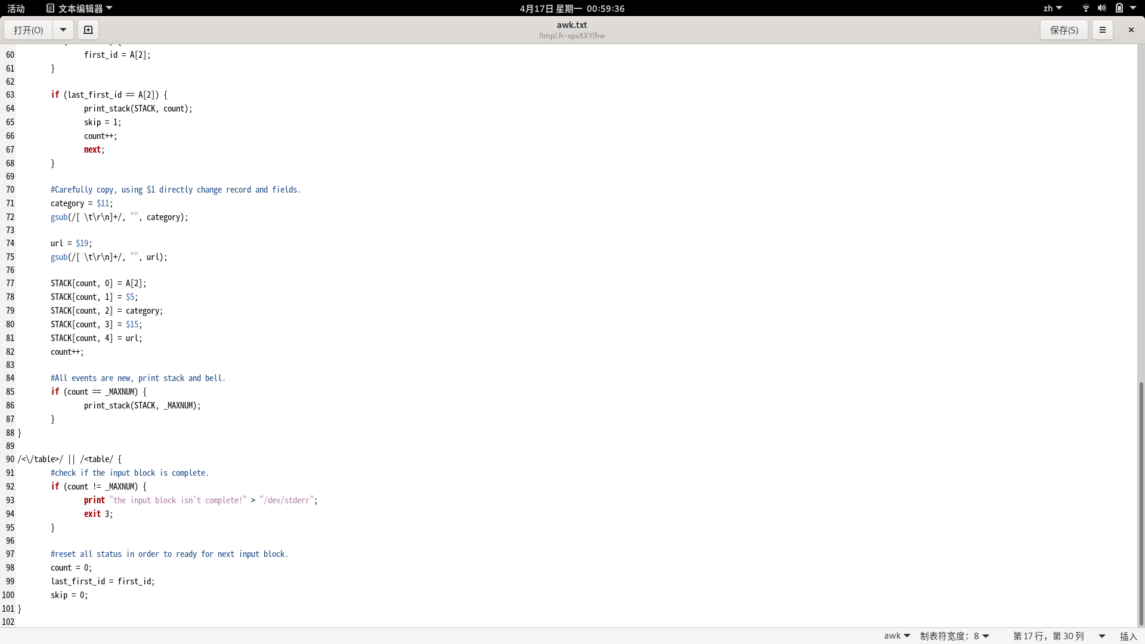Click the 'if (last_first_id == A[2]) {' line
The image size is (1145, 644).
tap(109, 95)
